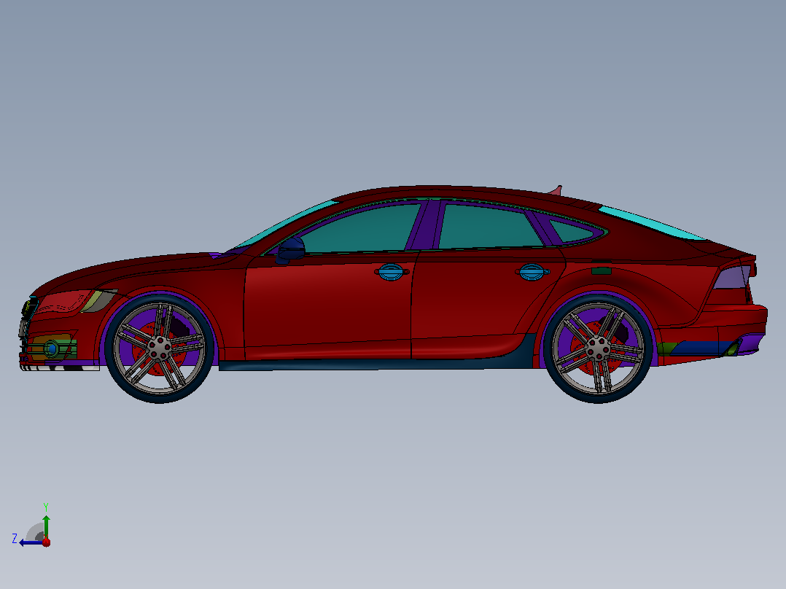Select the front door handle
This screenshot has height=589, width=786.
point(391,272)
